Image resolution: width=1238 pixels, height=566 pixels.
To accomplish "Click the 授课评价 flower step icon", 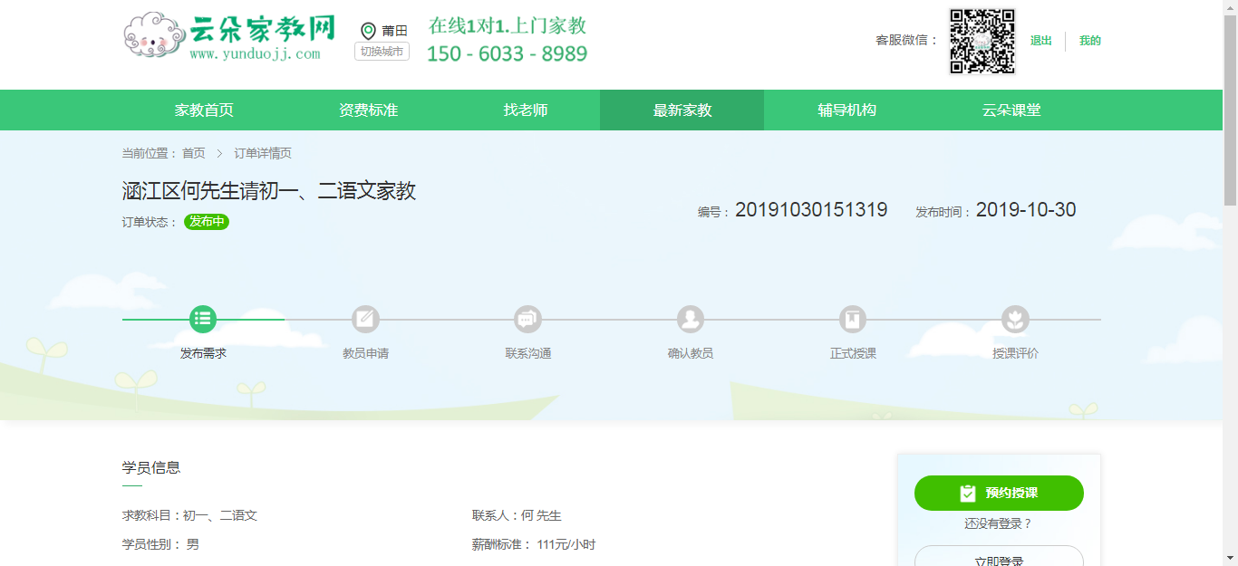I will click(x=1015, y=319).
